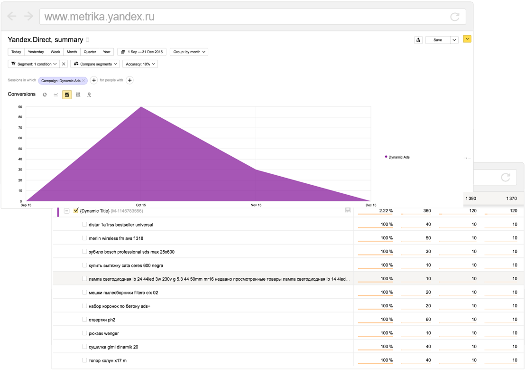The image size is (526, 370).
Task: Open the map view icon
Action: [89, 95]
